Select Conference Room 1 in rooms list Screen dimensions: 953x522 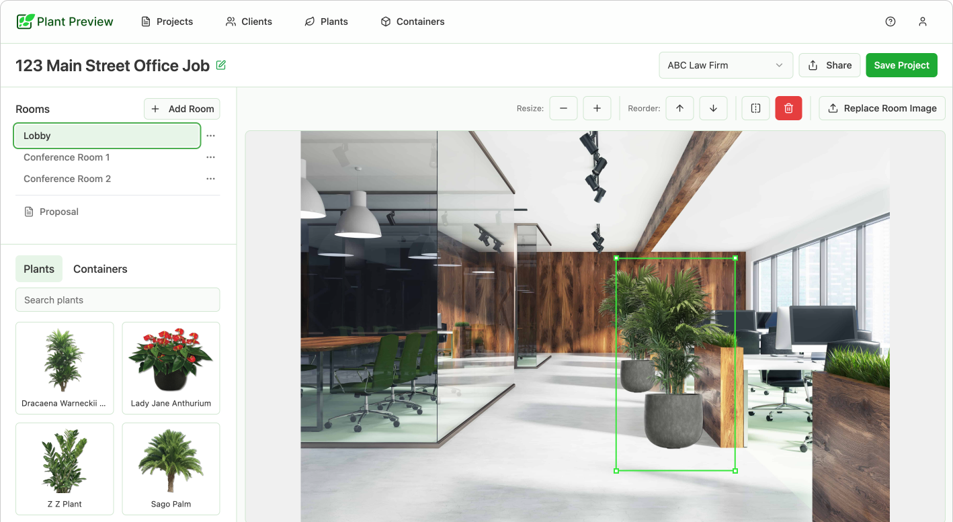(67, 157)
